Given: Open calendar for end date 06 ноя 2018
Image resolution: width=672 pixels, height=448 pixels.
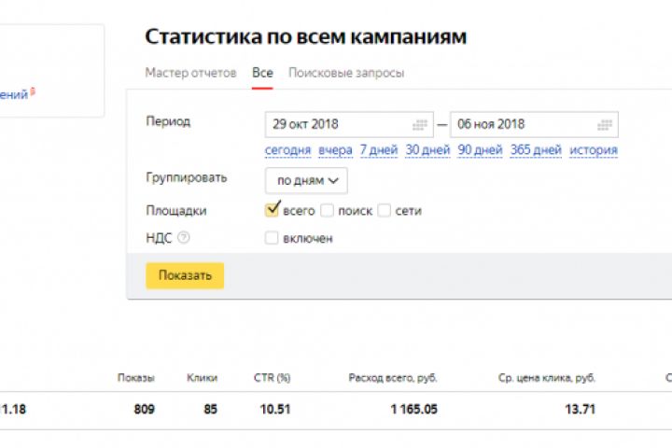Looking at the screenshot, I should pos(605,124).
